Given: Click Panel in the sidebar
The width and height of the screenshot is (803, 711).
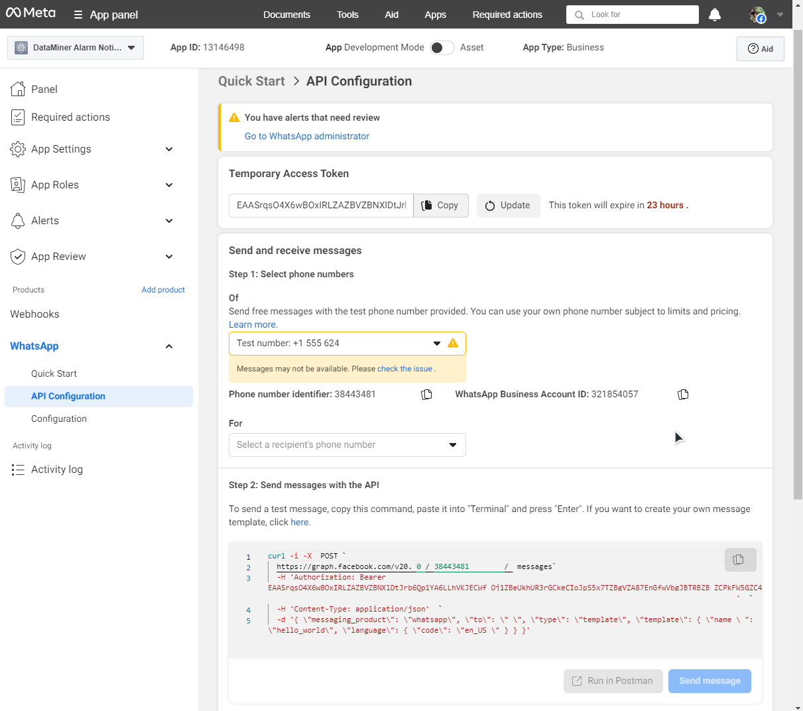Looking at the screenshot, I should coord(44,89).
